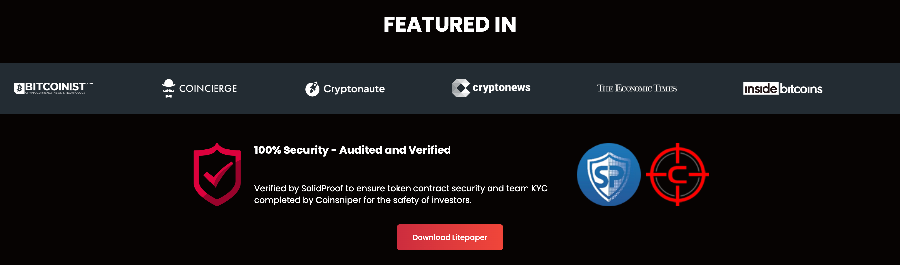The height and width of the screenshot is (265, 900).
Task: Open the inside bitcoins logo
Action: [x=783, y=88]
